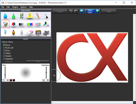This screenshot has width=136, height=104.
Task: Click the Apply button
Action: pos(109,11)
